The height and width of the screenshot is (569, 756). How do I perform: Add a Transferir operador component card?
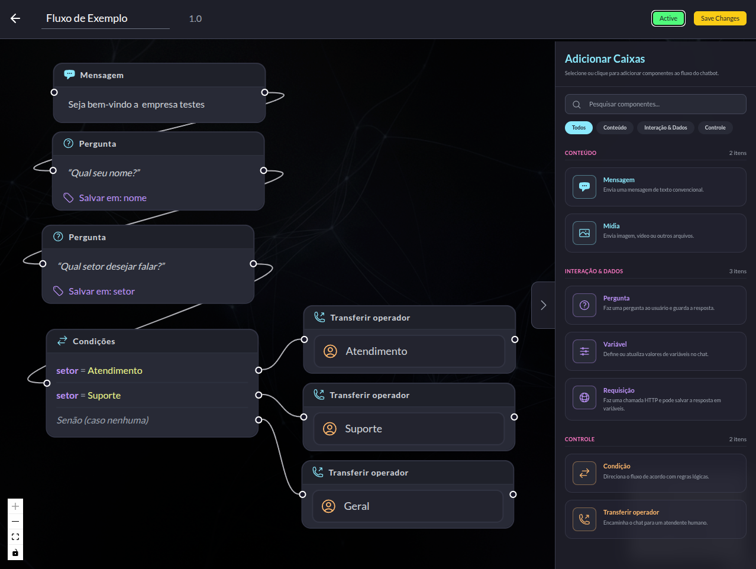[x=655, y=519]
